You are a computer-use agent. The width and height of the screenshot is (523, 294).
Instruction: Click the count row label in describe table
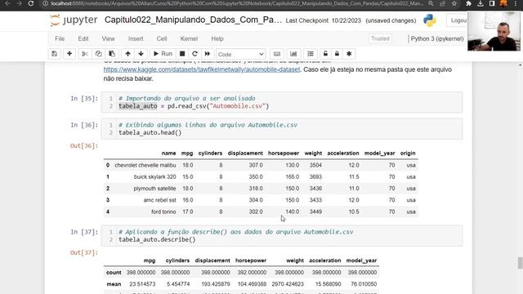click(114, 273)
